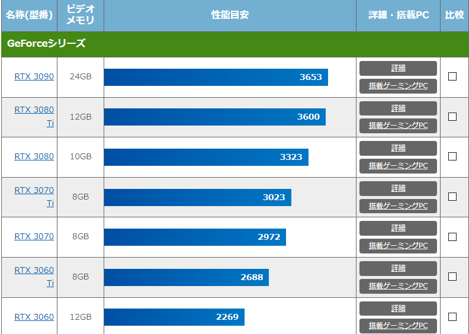Click the 比較 column header
Image resolution: width=469 pixels, height=334 pixels.
coord(454,15)
